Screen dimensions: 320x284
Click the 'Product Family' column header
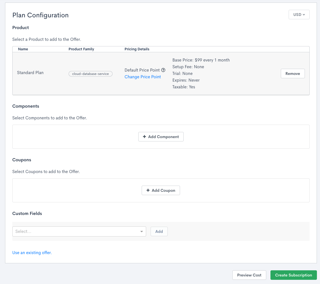[81, 49]
